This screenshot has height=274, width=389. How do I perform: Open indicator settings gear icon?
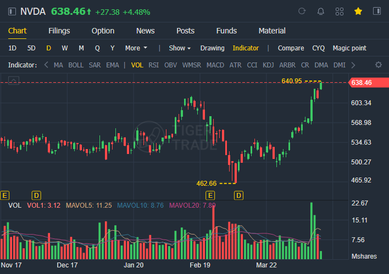coord(379,65)
